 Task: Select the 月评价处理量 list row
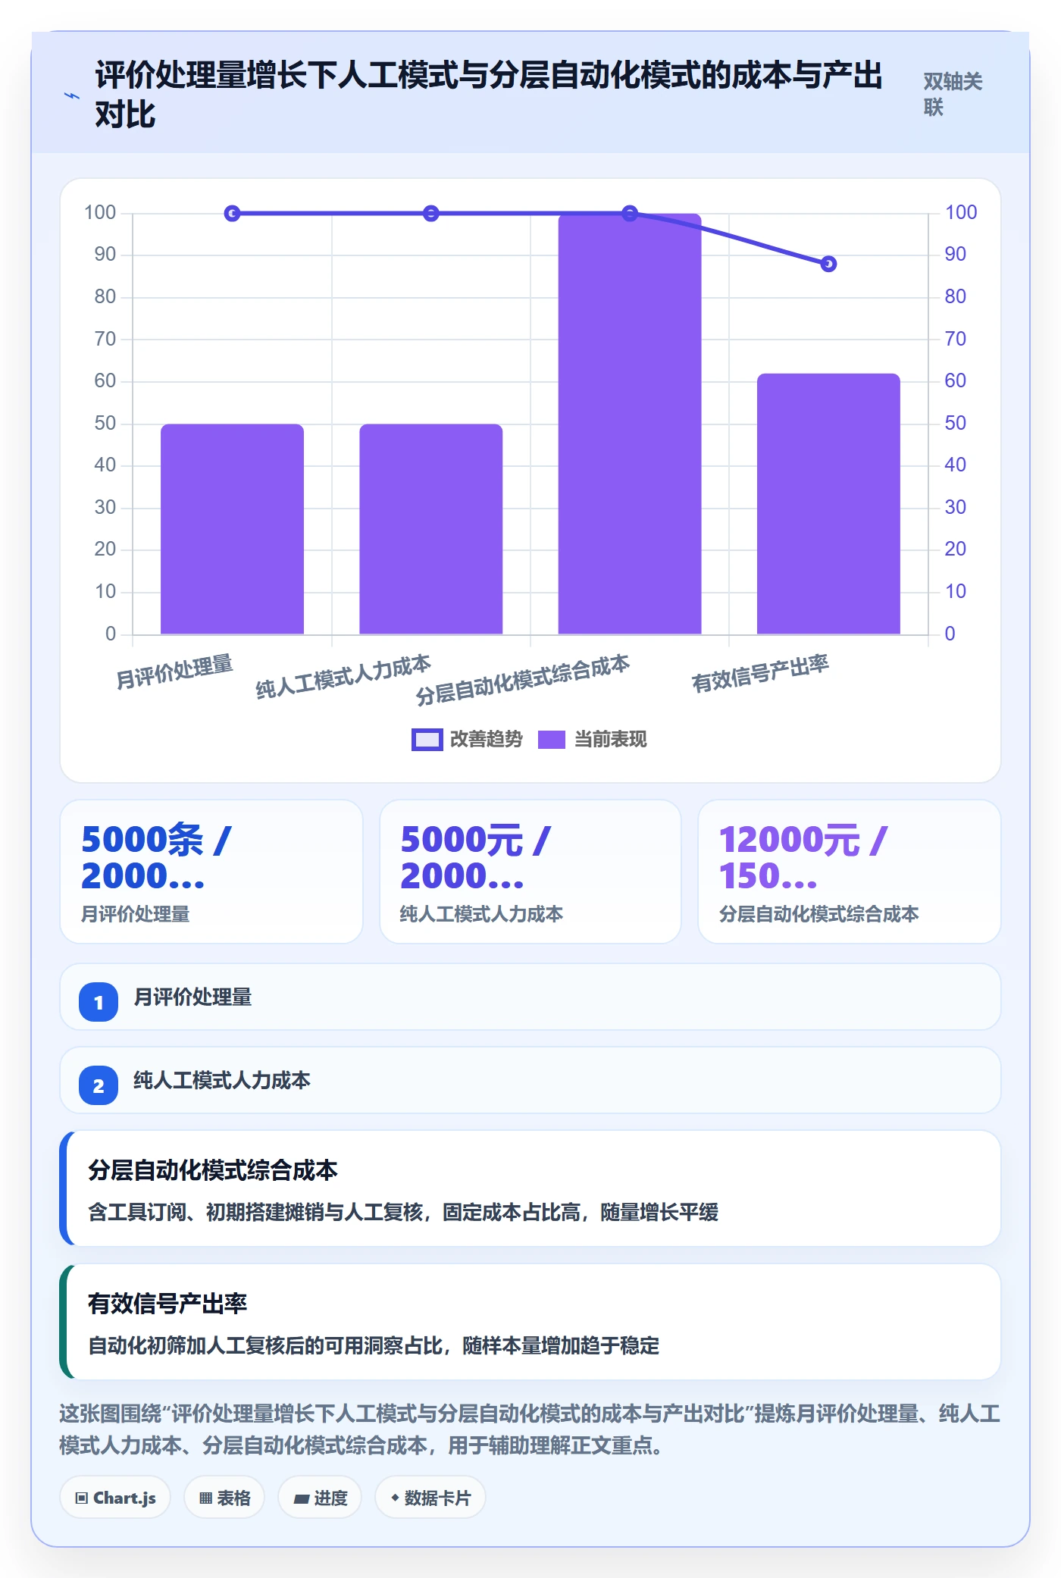pyautogui.click(x=530, y=997)
